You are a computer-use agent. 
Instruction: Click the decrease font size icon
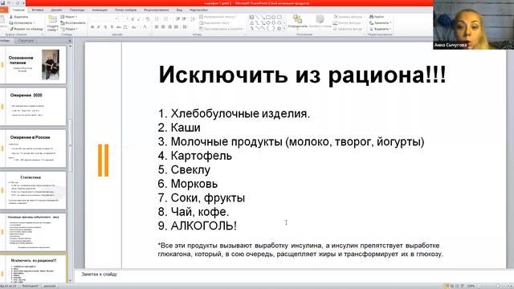pos(139,19)
